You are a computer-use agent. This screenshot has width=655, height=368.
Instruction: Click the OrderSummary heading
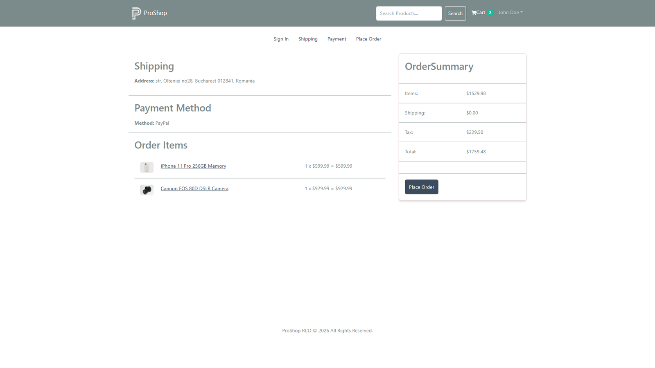[x=439, y=67]
